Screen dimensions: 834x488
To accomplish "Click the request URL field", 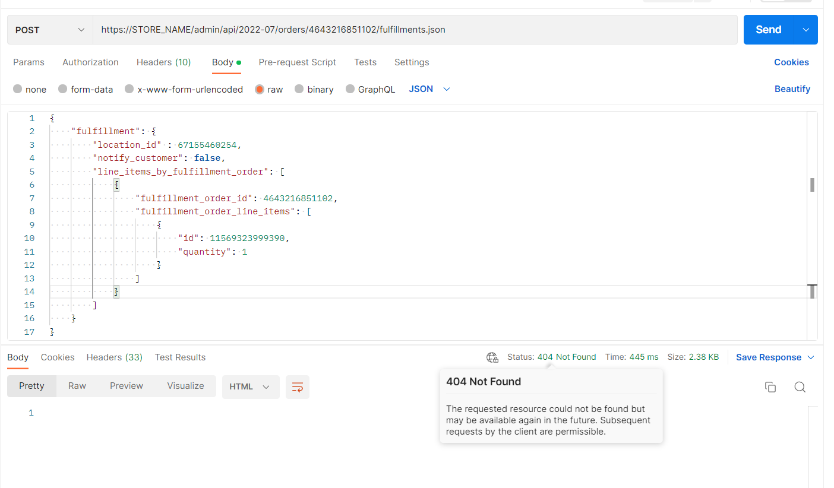I will (415, 30).
